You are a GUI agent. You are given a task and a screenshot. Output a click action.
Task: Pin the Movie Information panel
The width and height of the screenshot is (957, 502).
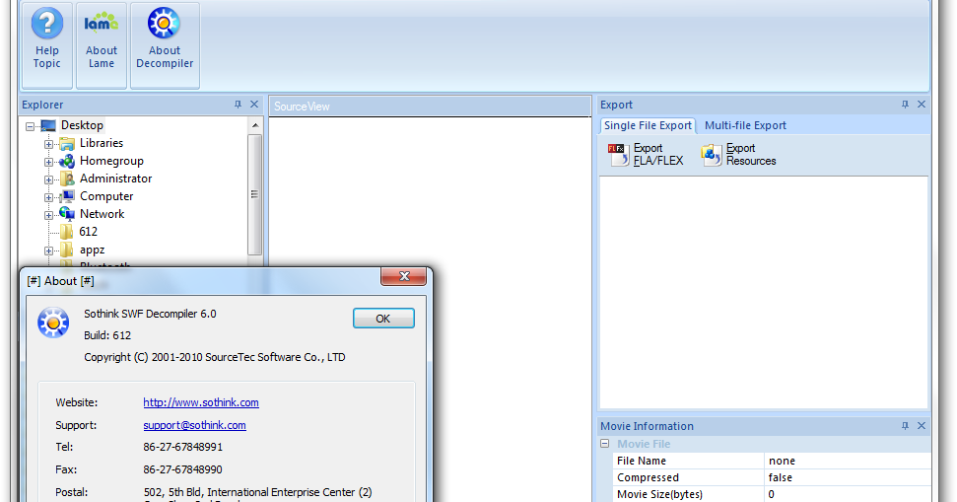point(905,426)
